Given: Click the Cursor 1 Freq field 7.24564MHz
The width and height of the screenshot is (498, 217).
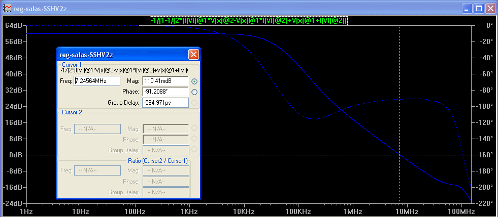Looking at the screenshot, I should click(x=97, y=81).
